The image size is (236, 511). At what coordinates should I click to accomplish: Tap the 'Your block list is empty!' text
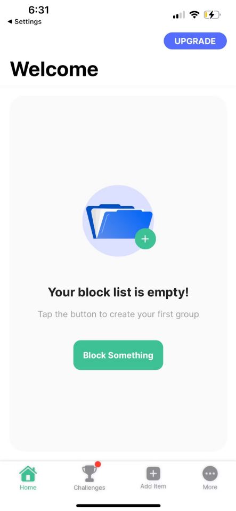[x=118, y=293]
